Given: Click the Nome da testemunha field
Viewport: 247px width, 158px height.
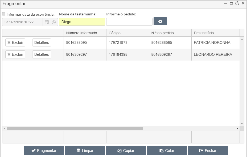Looking at the screenshot, I should (82, 22).
